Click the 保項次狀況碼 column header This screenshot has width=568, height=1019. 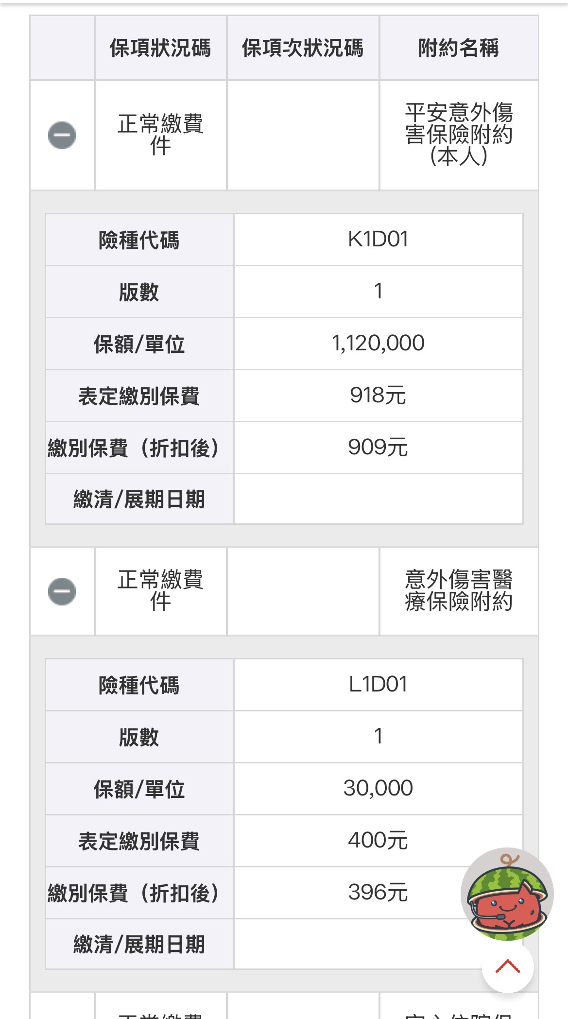point(302,48)
